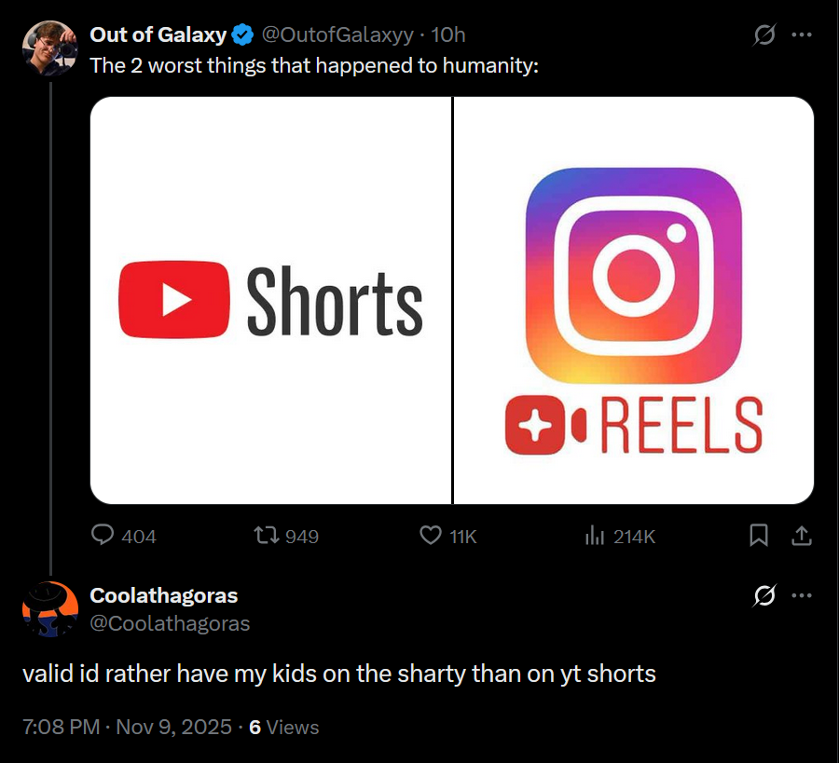The image size is (839, 763).
Task: Open Coolathagoras avatar
Action: [x=48, y=608]
